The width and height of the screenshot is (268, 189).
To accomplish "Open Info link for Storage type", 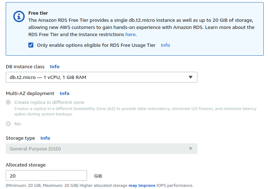I will point(45,138).
